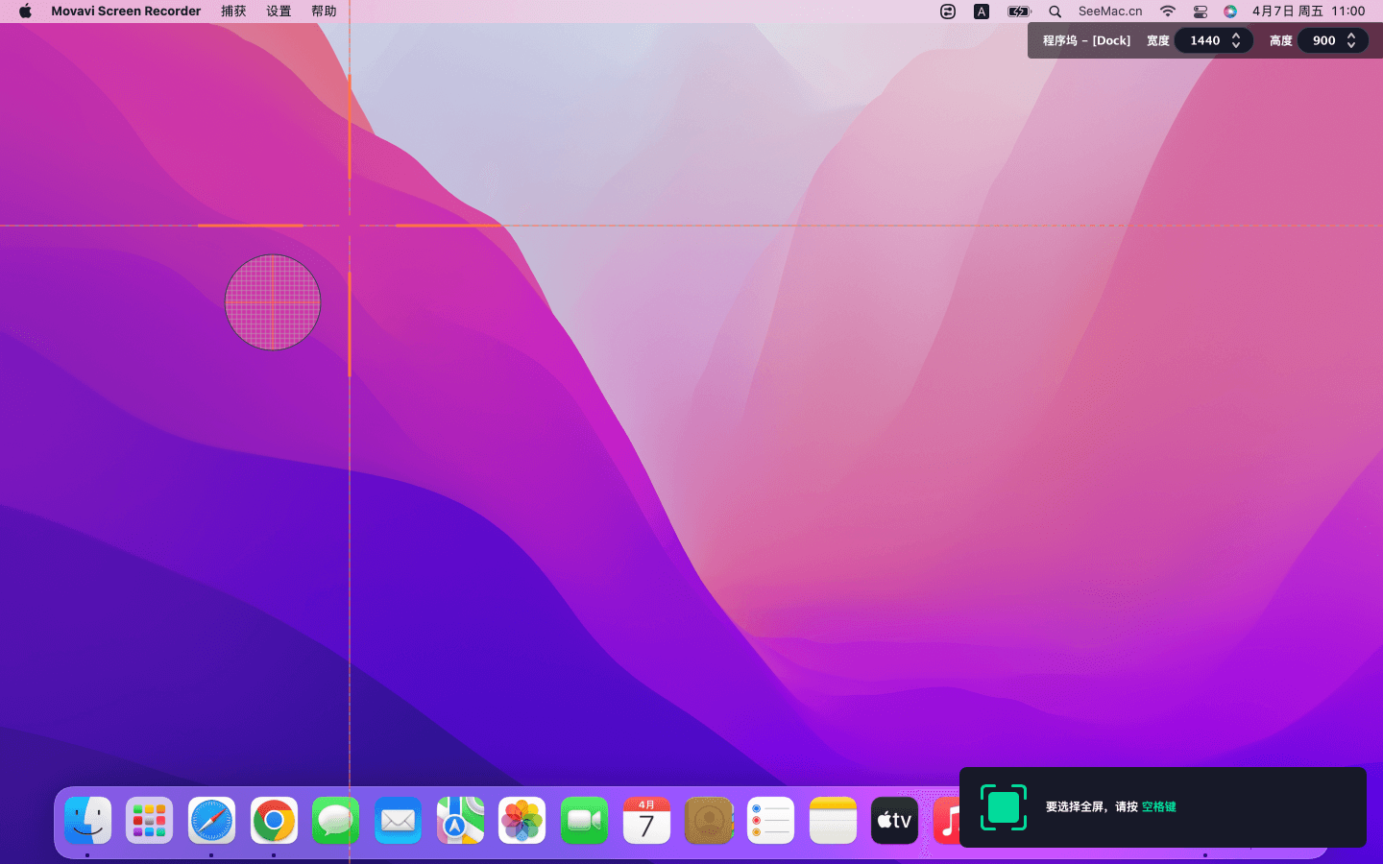Viewport: 1383px width, 864px height.
Task: Open Finder from the Dock
Action: tap(87, 821)
